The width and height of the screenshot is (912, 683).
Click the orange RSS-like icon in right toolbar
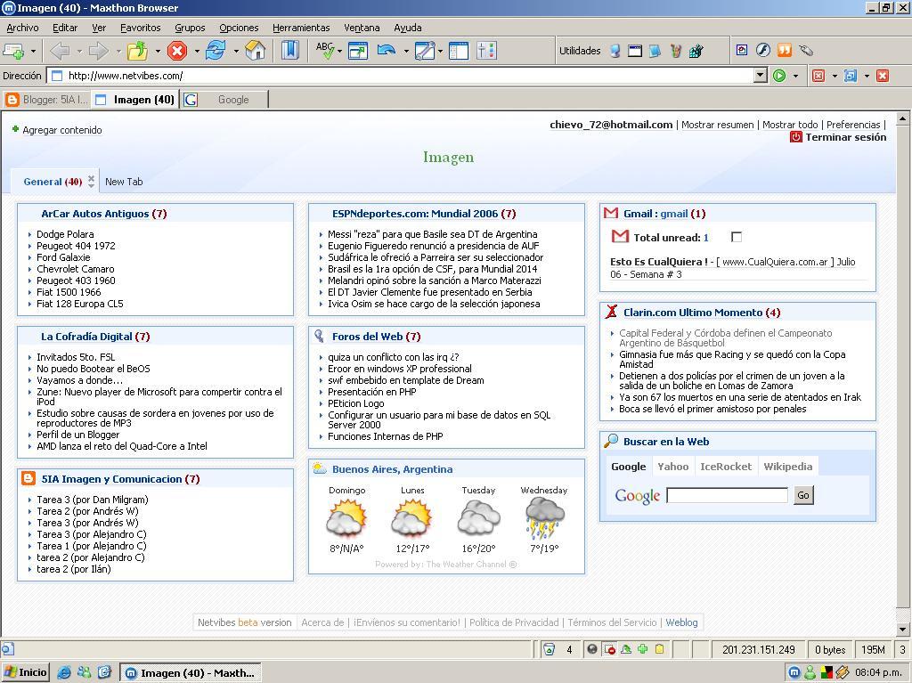click(x=784, y=50)
